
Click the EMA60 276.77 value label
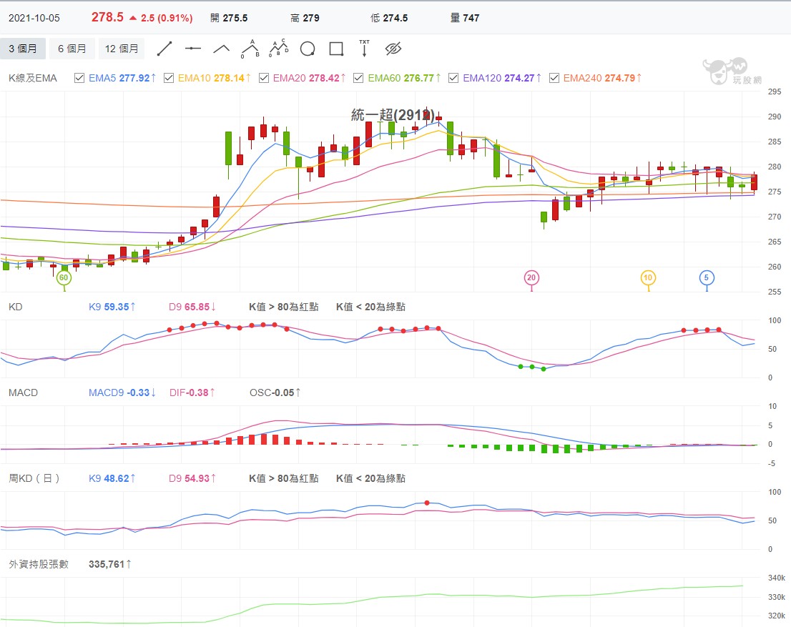pyautogui.click(x=404, y=78)
